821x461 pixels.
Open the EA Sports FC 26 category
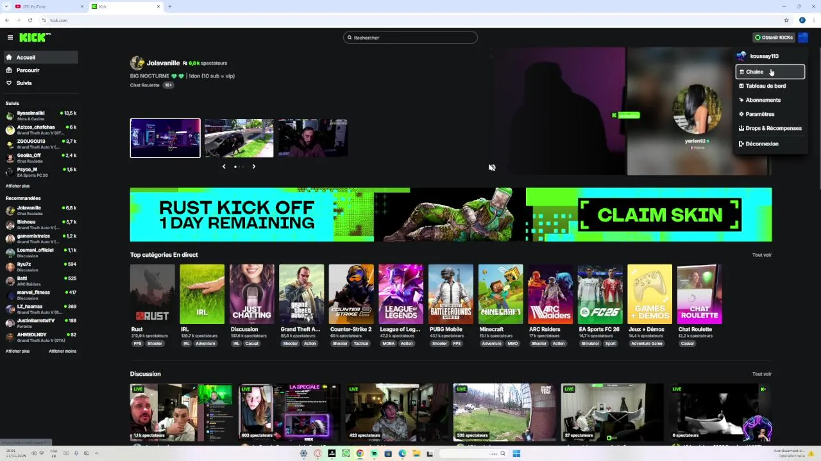(600, 295)
